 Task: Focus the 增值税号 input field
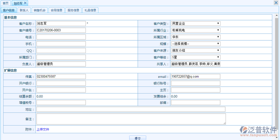[x=61, y=103]
